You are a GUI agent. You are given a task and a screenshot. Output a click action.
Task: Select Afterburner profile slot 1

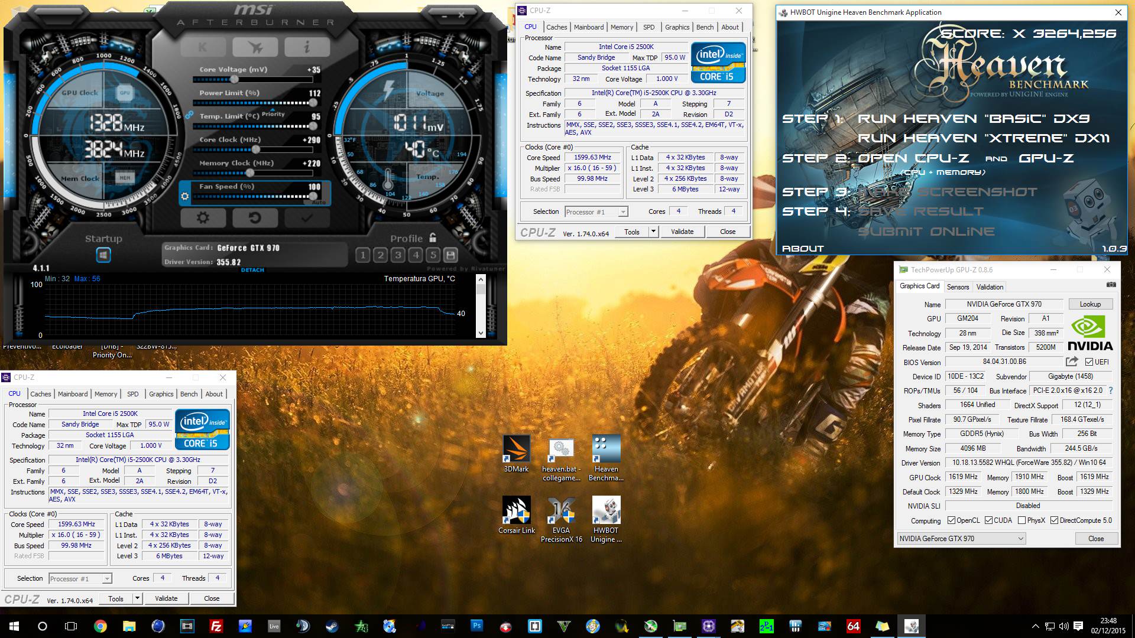click(x=363, y=255)
